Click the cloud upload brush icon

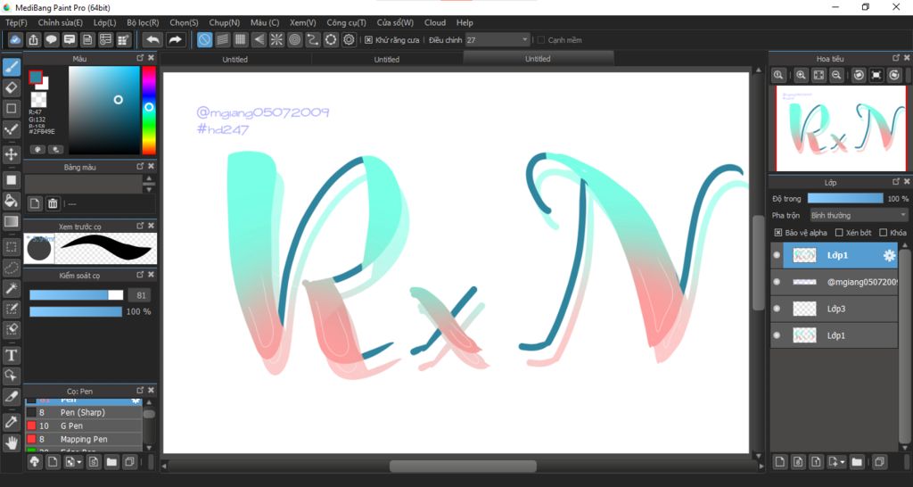(x=35, y=462)
